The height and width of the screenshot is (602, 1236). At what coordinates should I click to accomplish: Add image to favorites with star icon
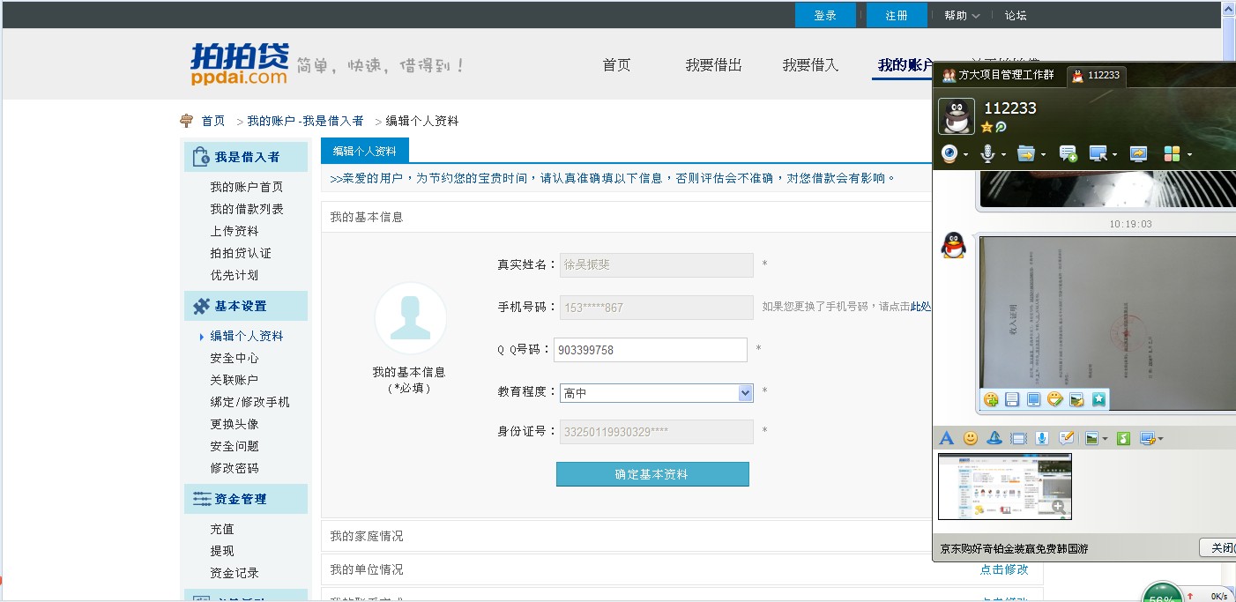[1098, 400]
